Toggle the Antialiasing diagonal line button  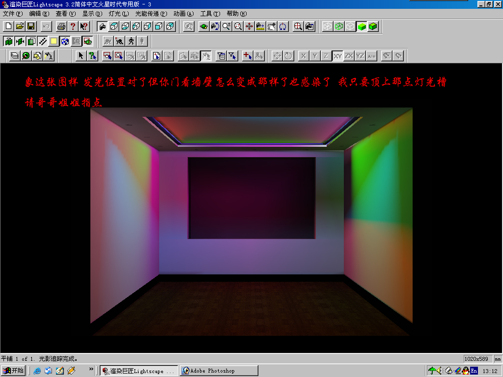click(x=43, y=41)
